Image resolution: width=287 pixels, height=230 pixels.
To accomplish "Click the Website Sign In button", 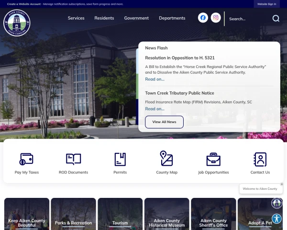I will click(266, 4).
